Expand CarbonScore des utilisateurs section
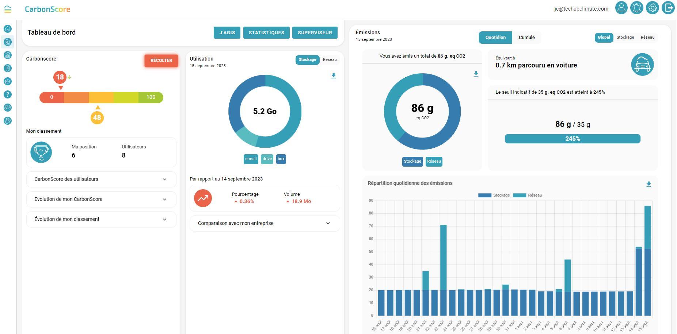This screenshot has width=677, height=334. [101, 179]
